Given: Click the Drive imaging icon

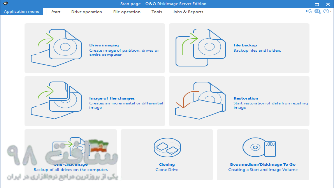Looking at the screenshot, I should click(56, 48).
